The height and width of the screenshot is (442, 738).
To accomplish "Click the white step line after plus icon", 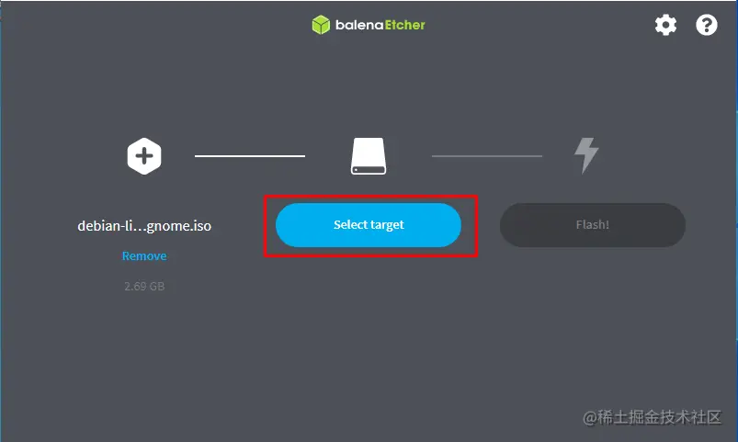I will [250, 156].
